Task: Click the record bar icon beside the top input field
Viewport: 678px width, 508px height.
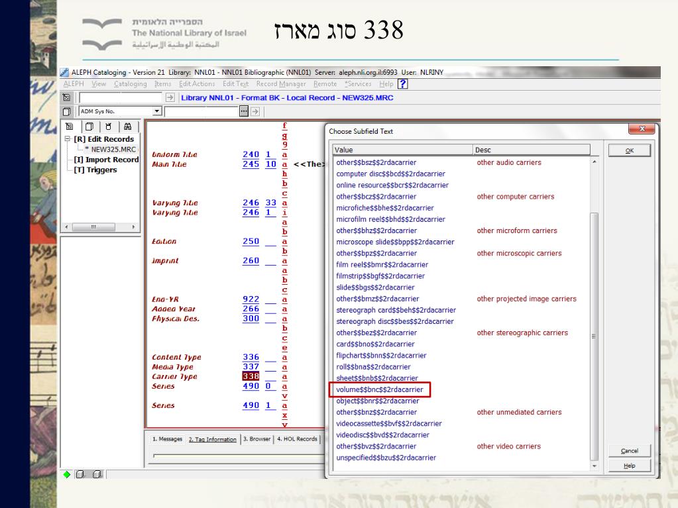Action: pyautogui.click(x=66, y=97)
